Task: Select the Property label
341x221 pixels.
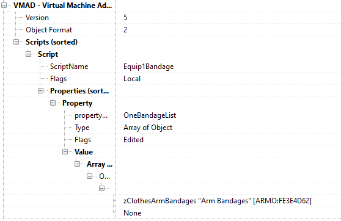Action: pos(77,103)
